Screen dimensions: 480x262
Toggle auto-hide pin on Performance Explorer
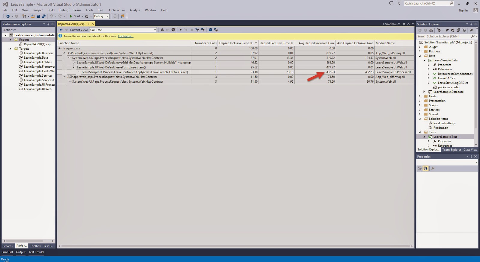pos(48,24)
